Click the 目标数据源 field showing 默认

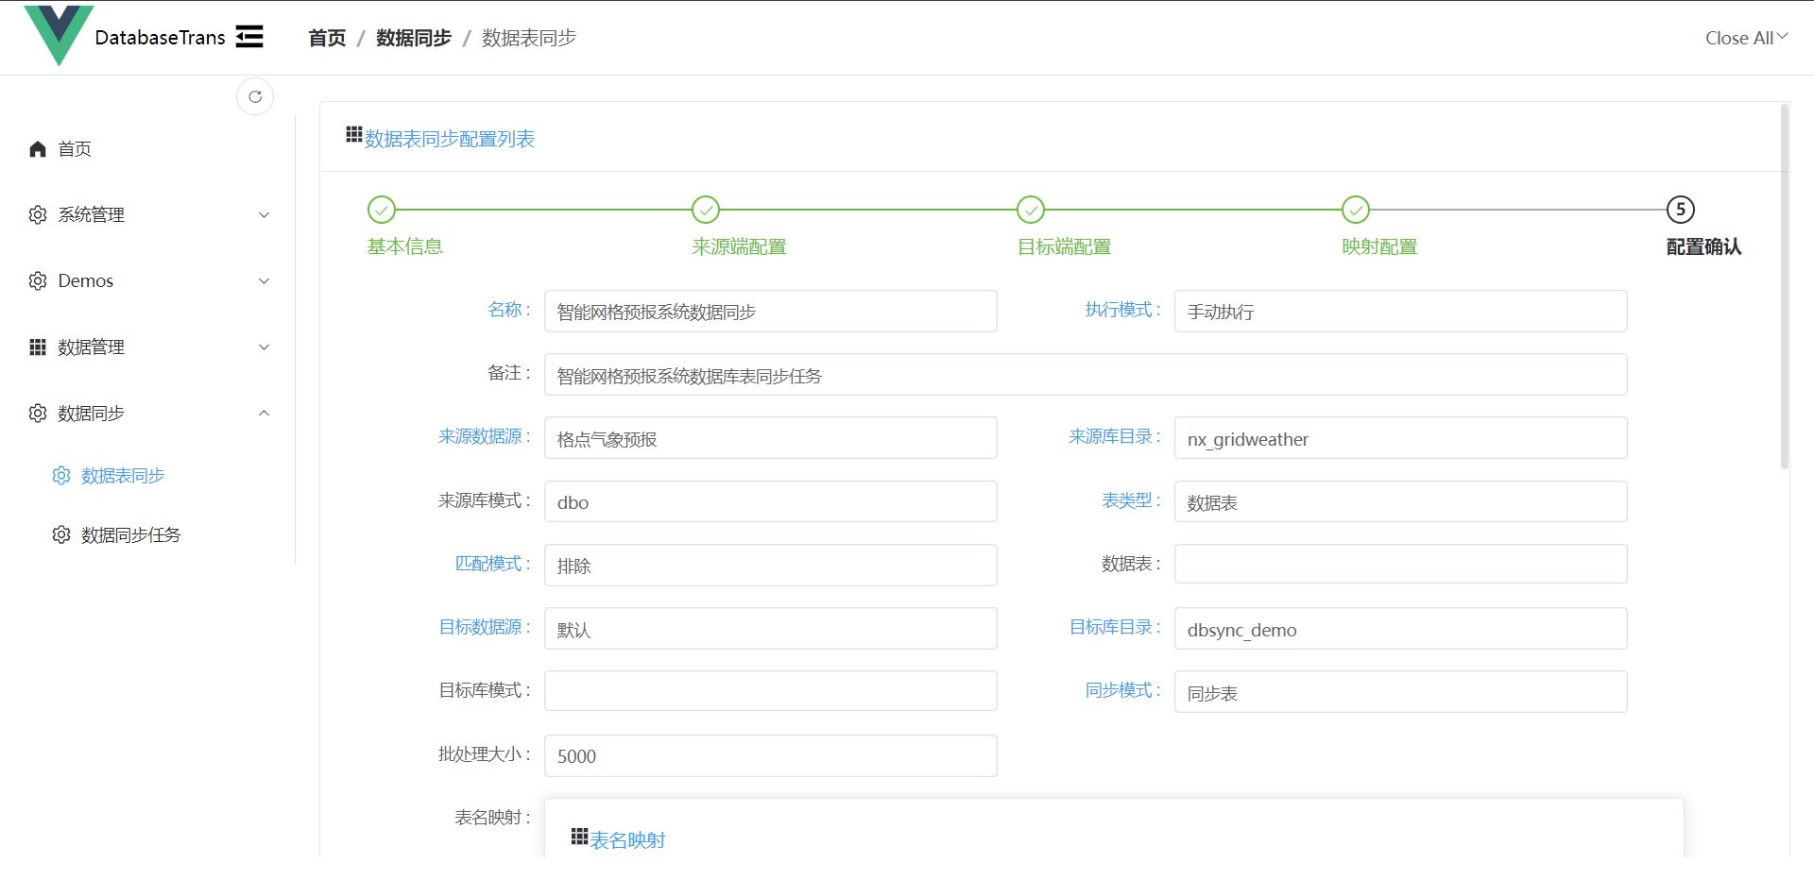point(771,629)
